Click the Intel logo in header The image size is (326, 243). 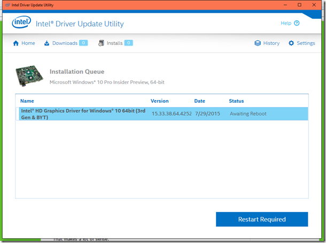[21, 22]
